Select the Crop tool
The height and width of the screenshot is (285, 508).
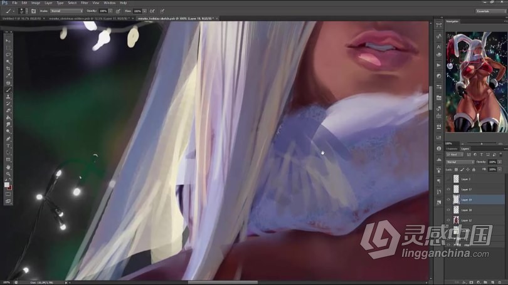click(8, 68)
